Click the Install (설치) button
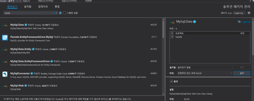 click(242, 73)
